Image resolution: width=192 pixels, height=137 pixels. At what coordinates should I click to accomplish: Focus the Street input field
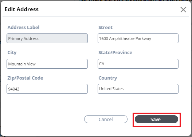pyautogui.click(x=138, y=39)
